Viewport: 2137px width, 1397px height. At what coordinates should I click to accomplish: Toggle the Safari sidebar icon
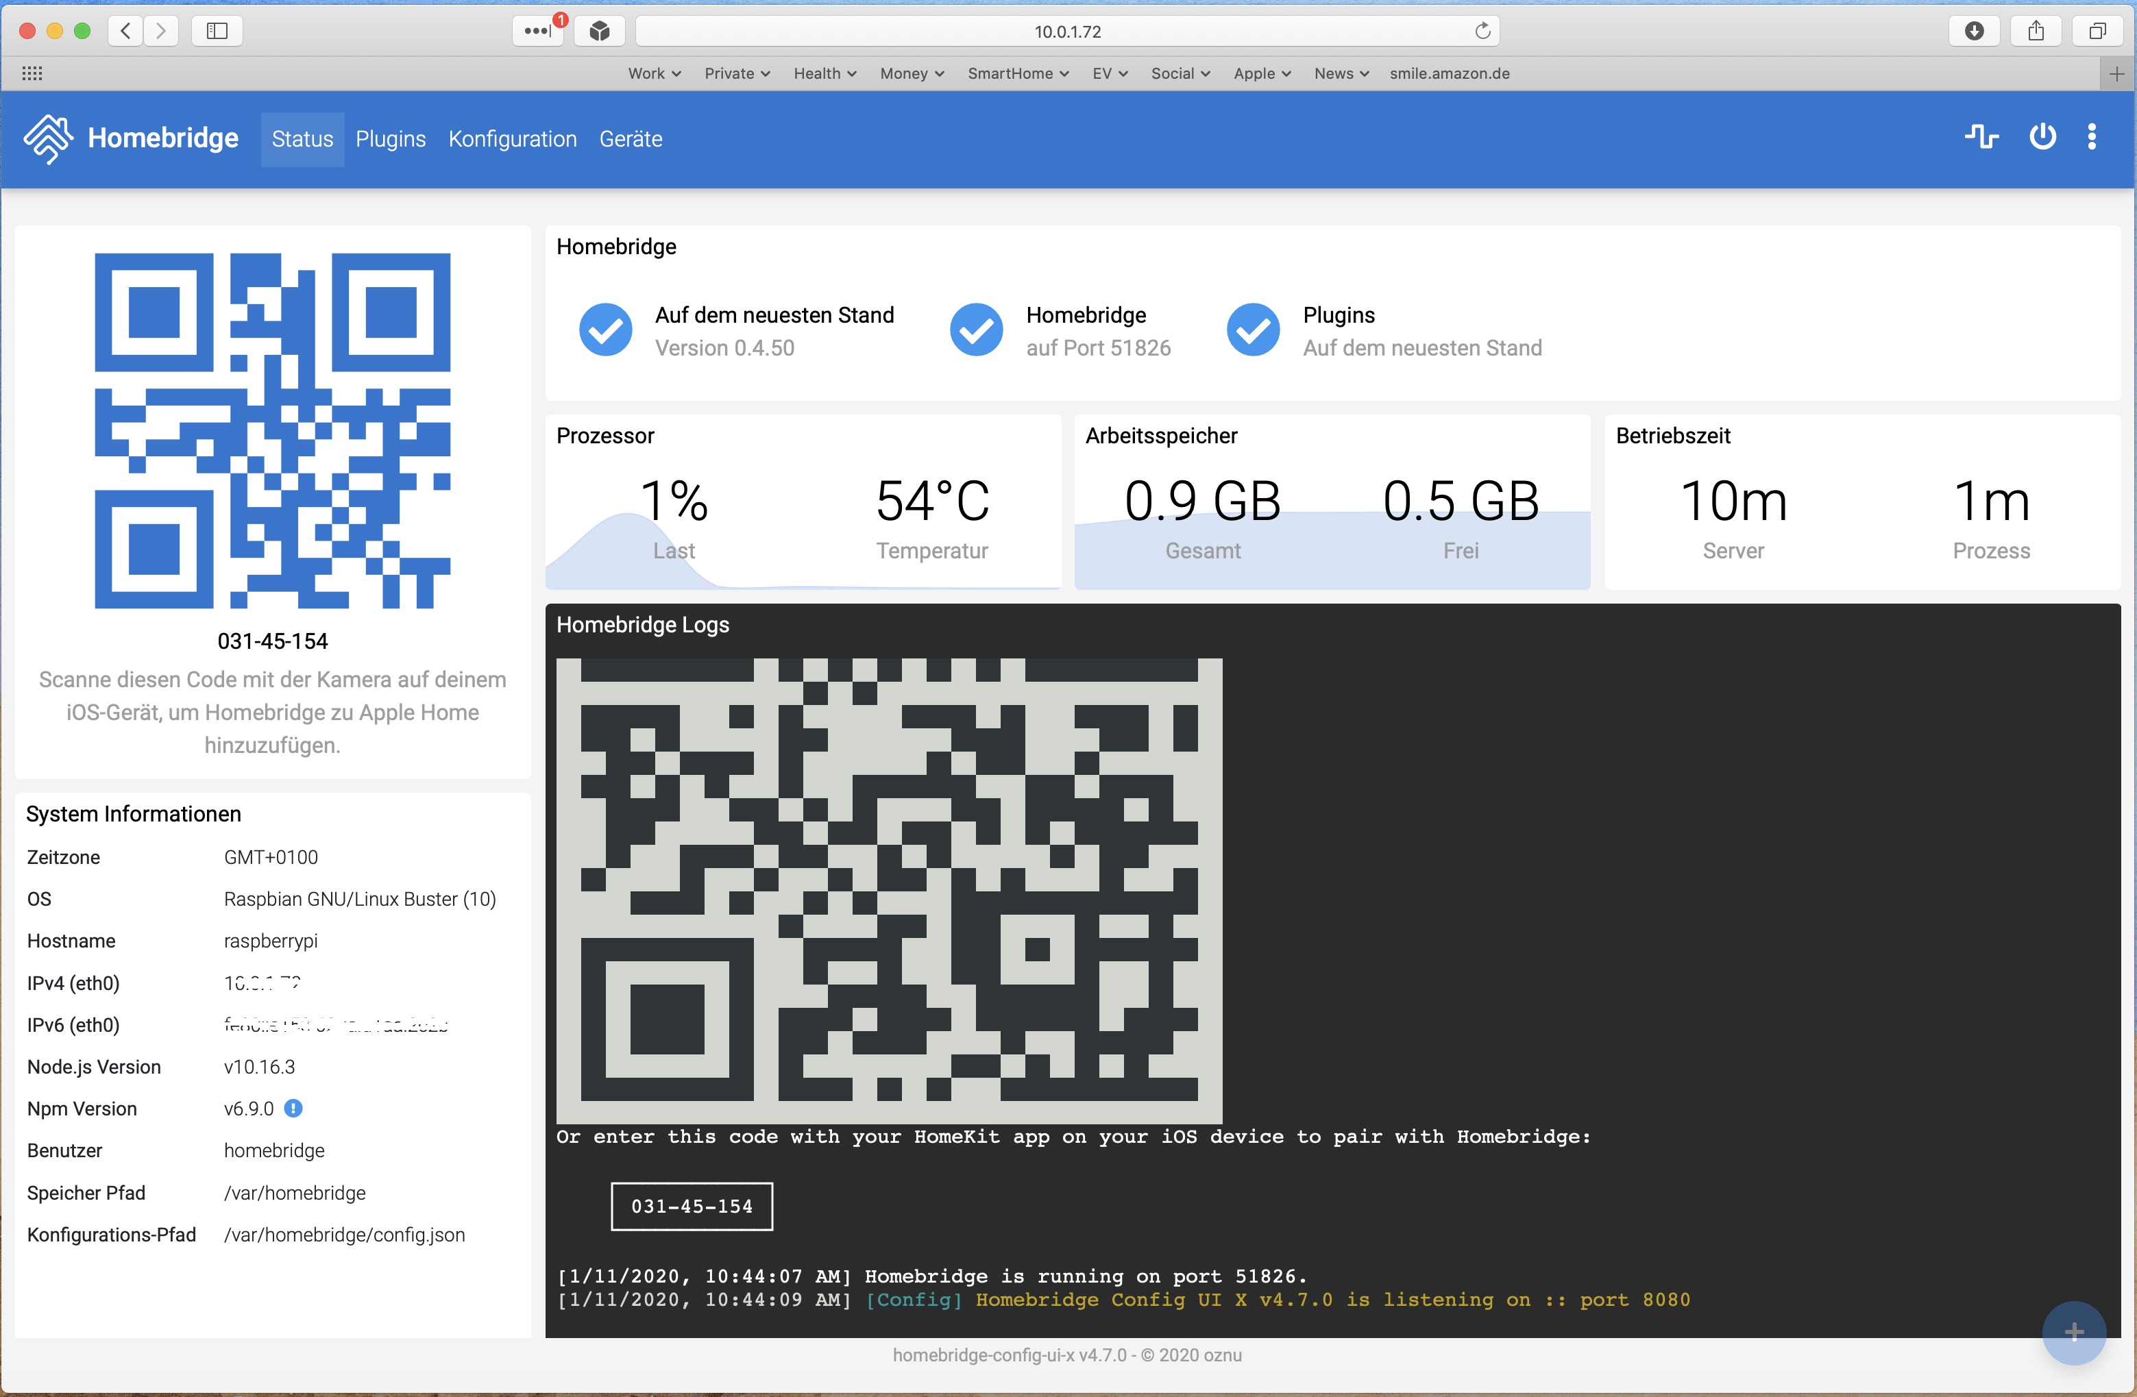pos(217,32)
